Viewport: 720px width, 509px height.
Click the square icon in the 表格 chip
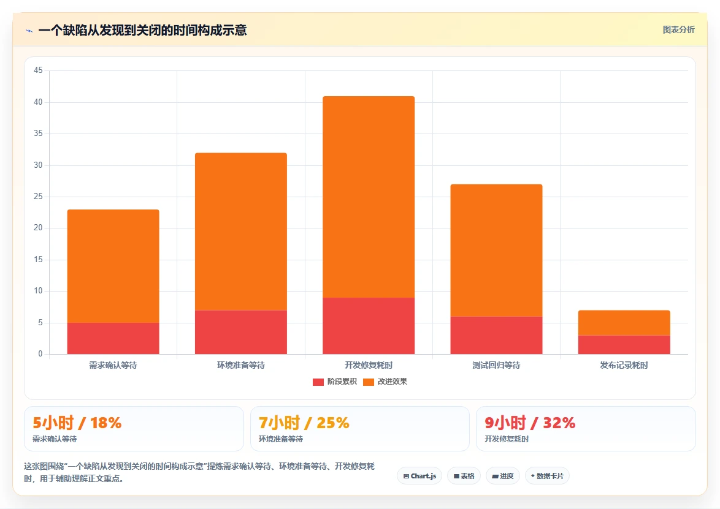pos(456,477)
